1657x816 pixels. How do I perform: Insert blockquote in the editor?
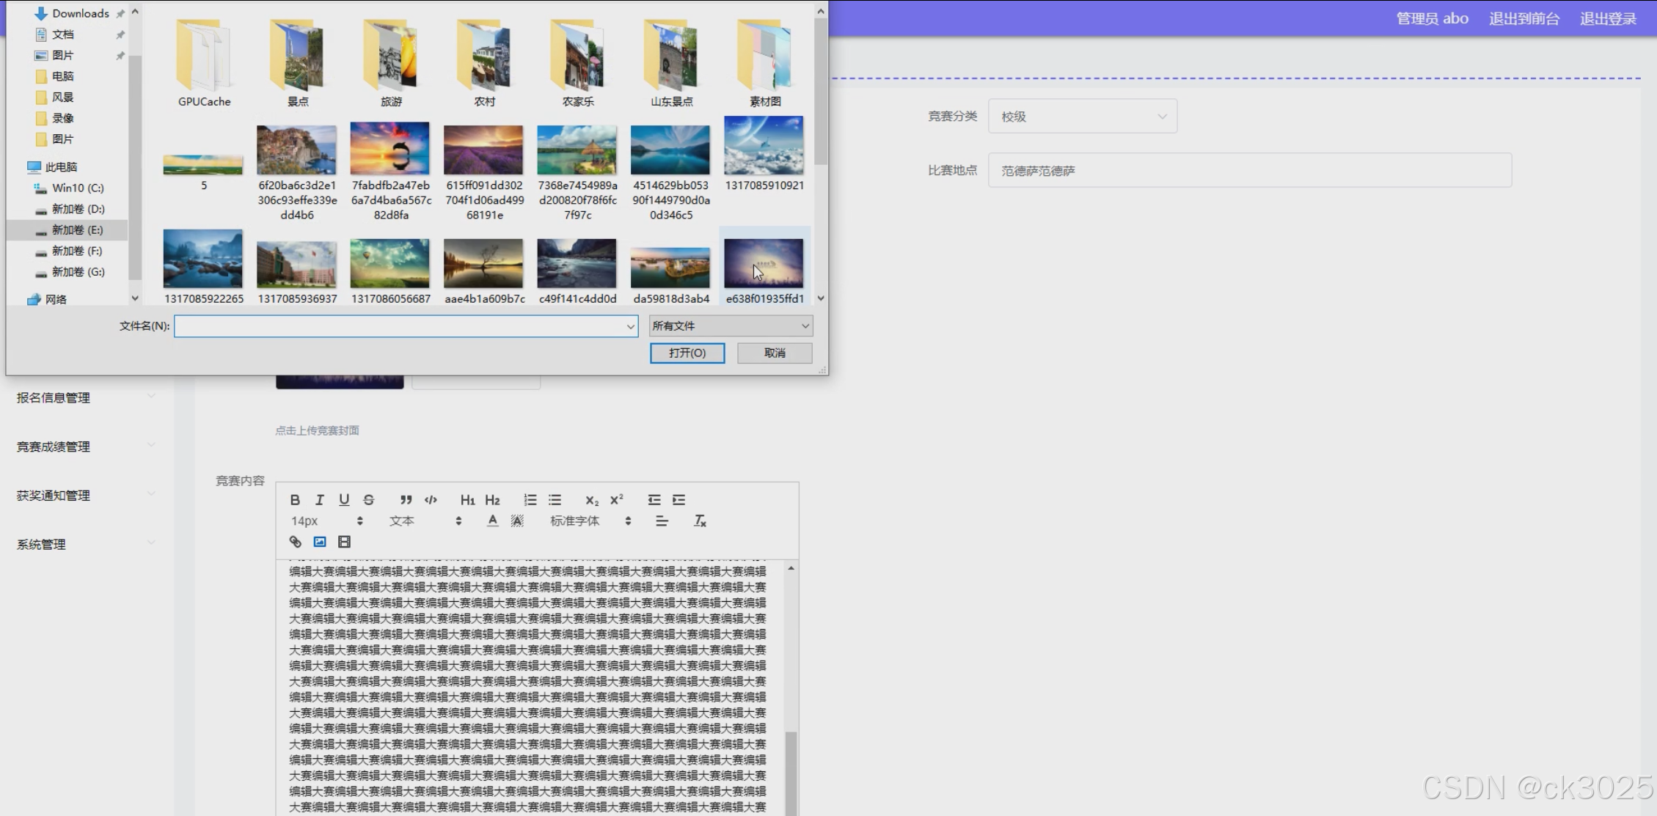(406, 500)
